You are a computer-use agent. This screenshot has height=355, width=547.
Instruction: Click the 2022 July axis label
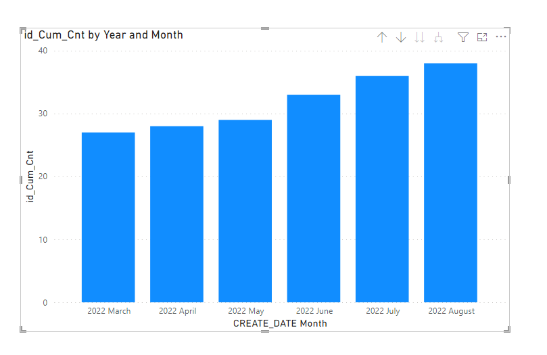click(383, 311)
